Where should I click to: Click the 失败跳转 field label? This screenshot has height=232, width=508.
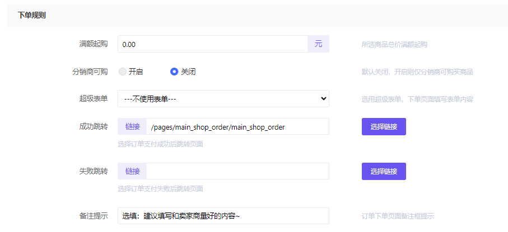[94, 171]
